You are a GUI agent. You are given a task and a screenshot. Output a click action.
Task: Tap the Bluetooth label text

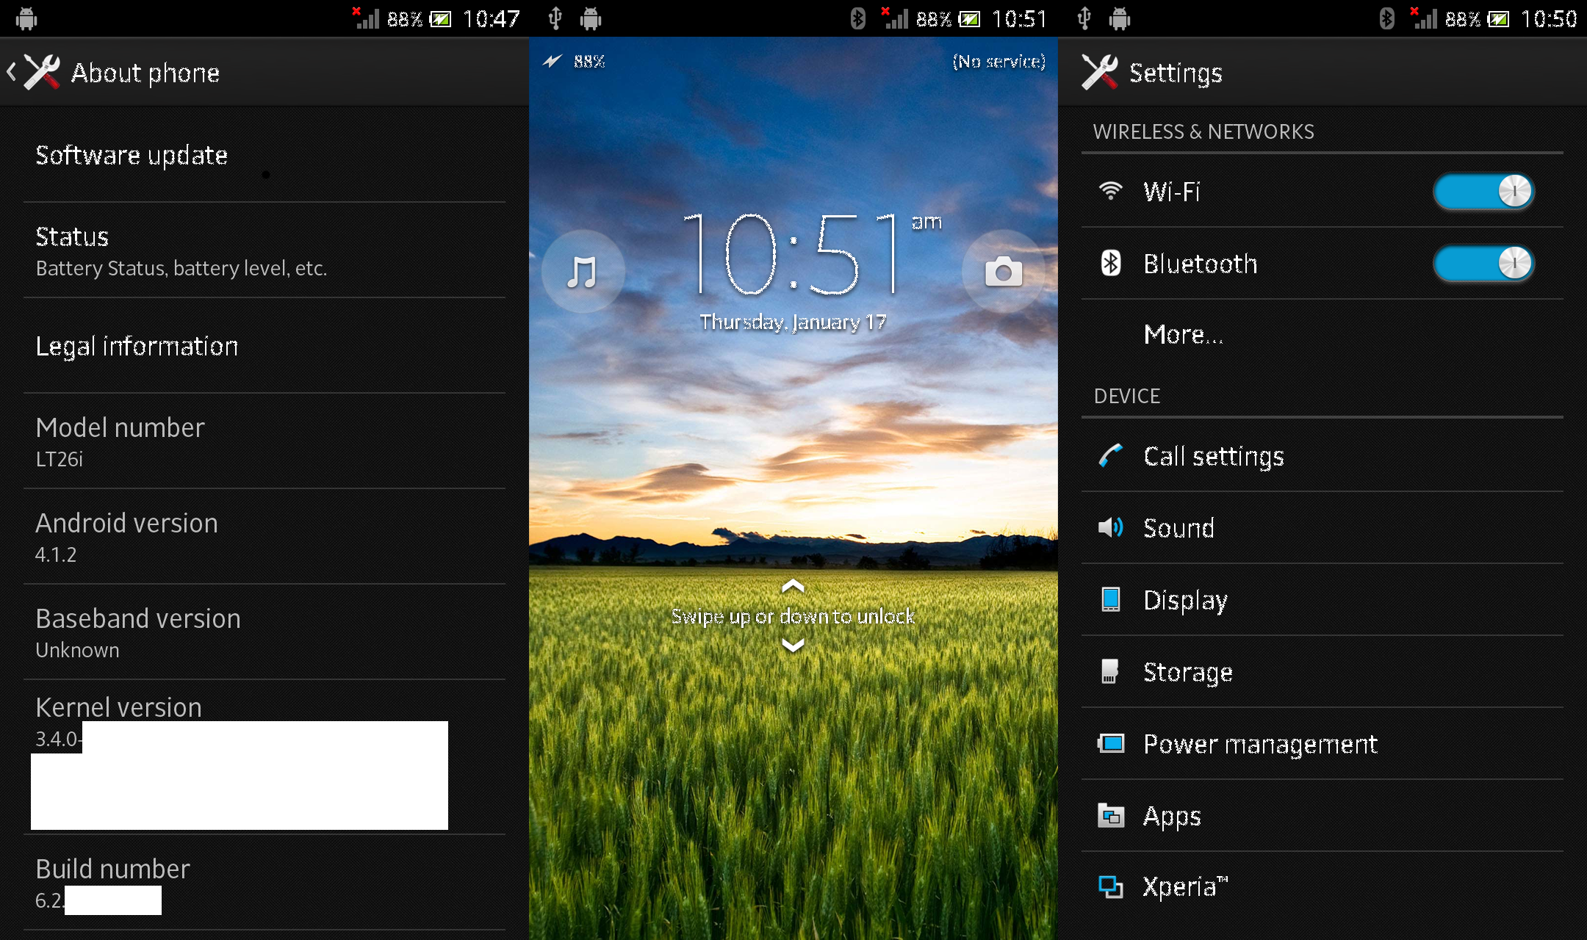(1201, 264)
